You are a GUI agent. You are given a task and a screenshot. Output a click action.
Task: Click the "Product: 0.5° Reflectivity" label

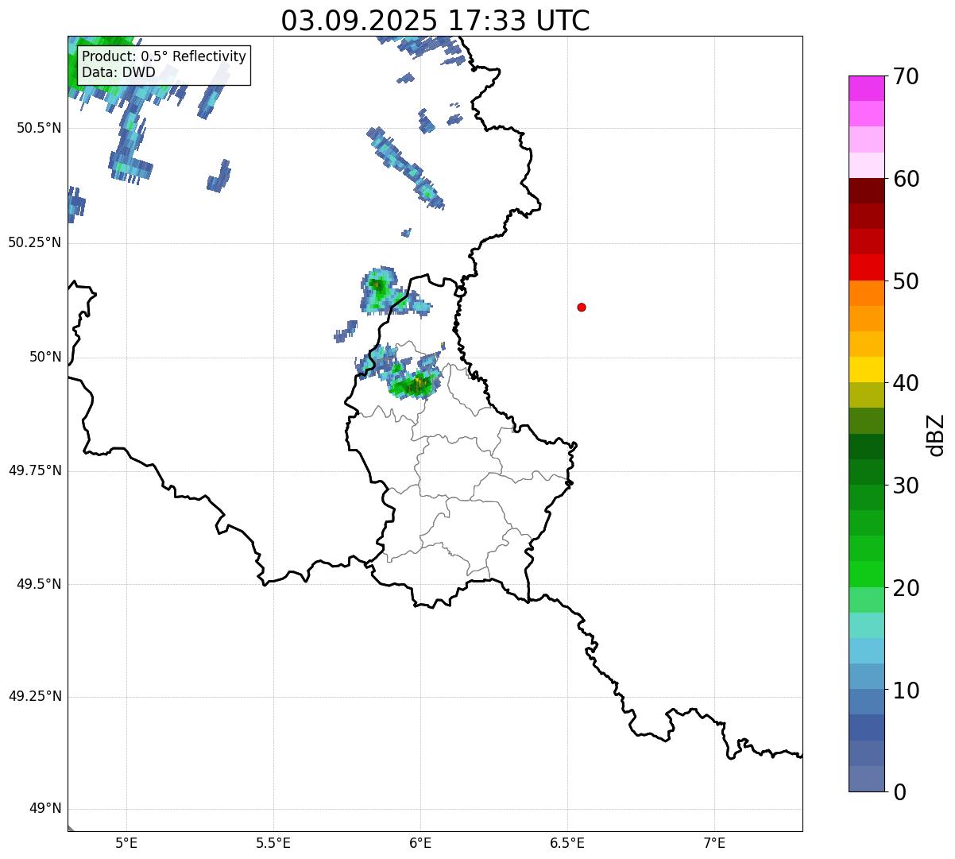[164, 57]
